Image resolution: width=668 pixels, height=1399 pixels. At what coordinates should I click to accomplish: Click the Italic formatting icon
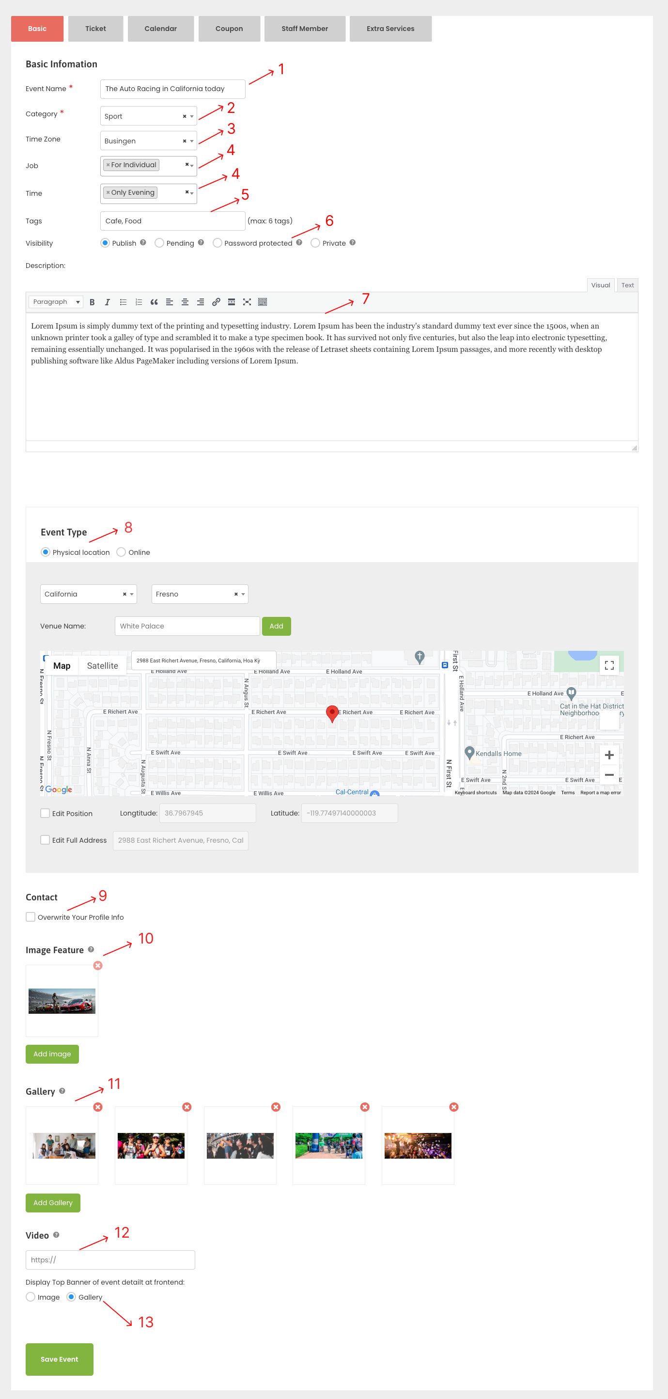(107, 302)
